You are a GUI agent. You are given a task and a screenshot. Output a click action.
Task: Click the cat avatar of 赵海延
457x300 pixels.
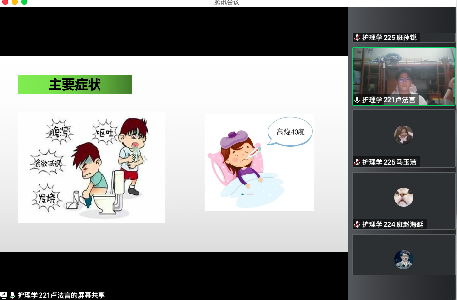[403, 197]
